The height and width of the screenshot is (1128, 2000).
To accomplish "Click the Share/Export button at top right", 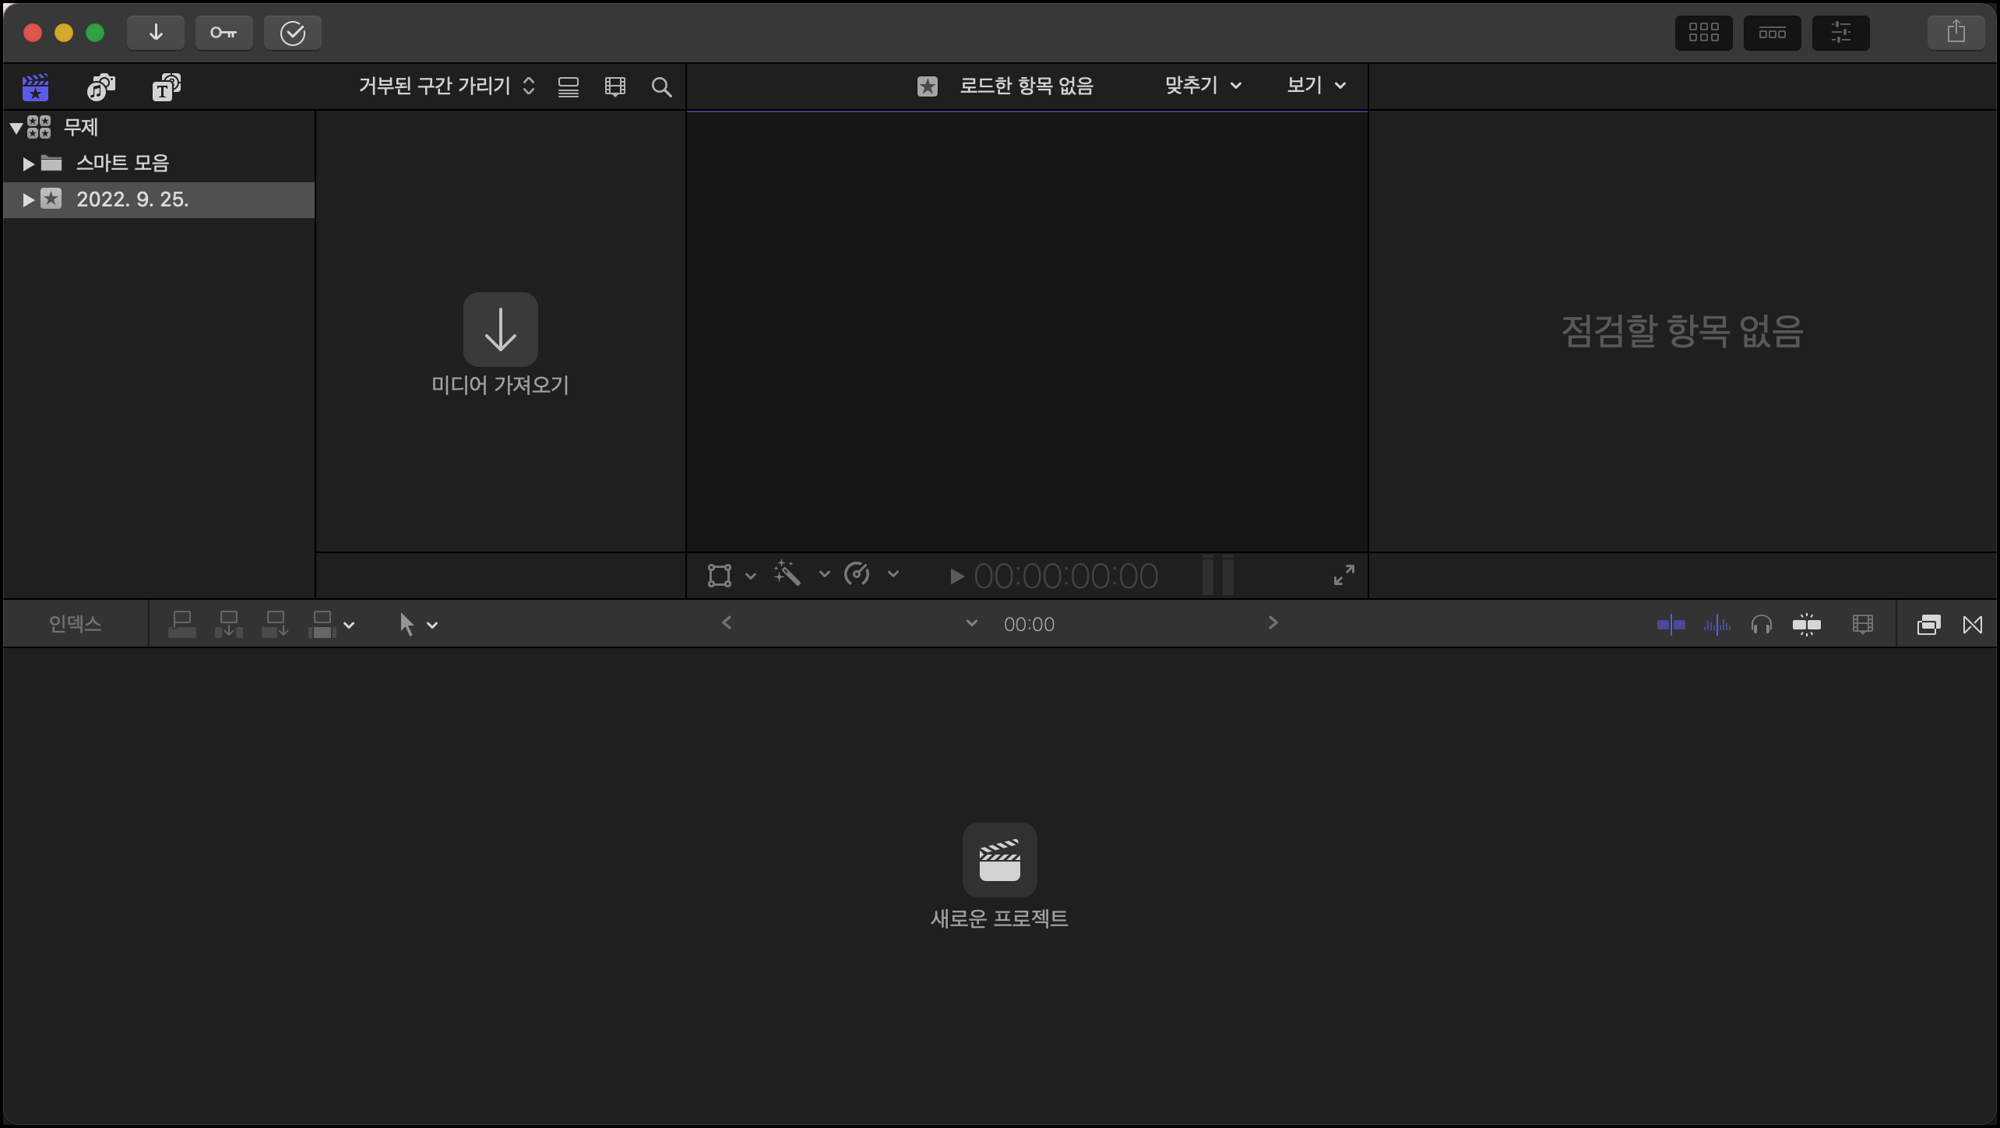I will (1956, 32).
